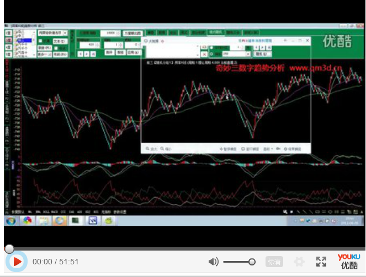Image resolution: width=366 pixels, height=277 pixels.
Task: Adjust the volume slider handle
Action: coord(252,262)
